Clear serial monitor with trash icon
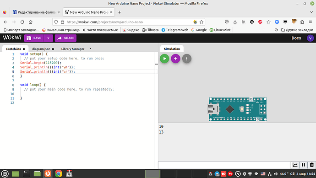Viewport: 316px width, 178px height. pyautogui.click(x=311, y=165)
